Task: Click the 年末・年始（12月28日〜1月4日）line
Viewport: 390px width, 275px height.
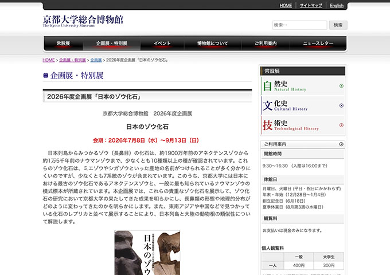Action: [294, 195]
